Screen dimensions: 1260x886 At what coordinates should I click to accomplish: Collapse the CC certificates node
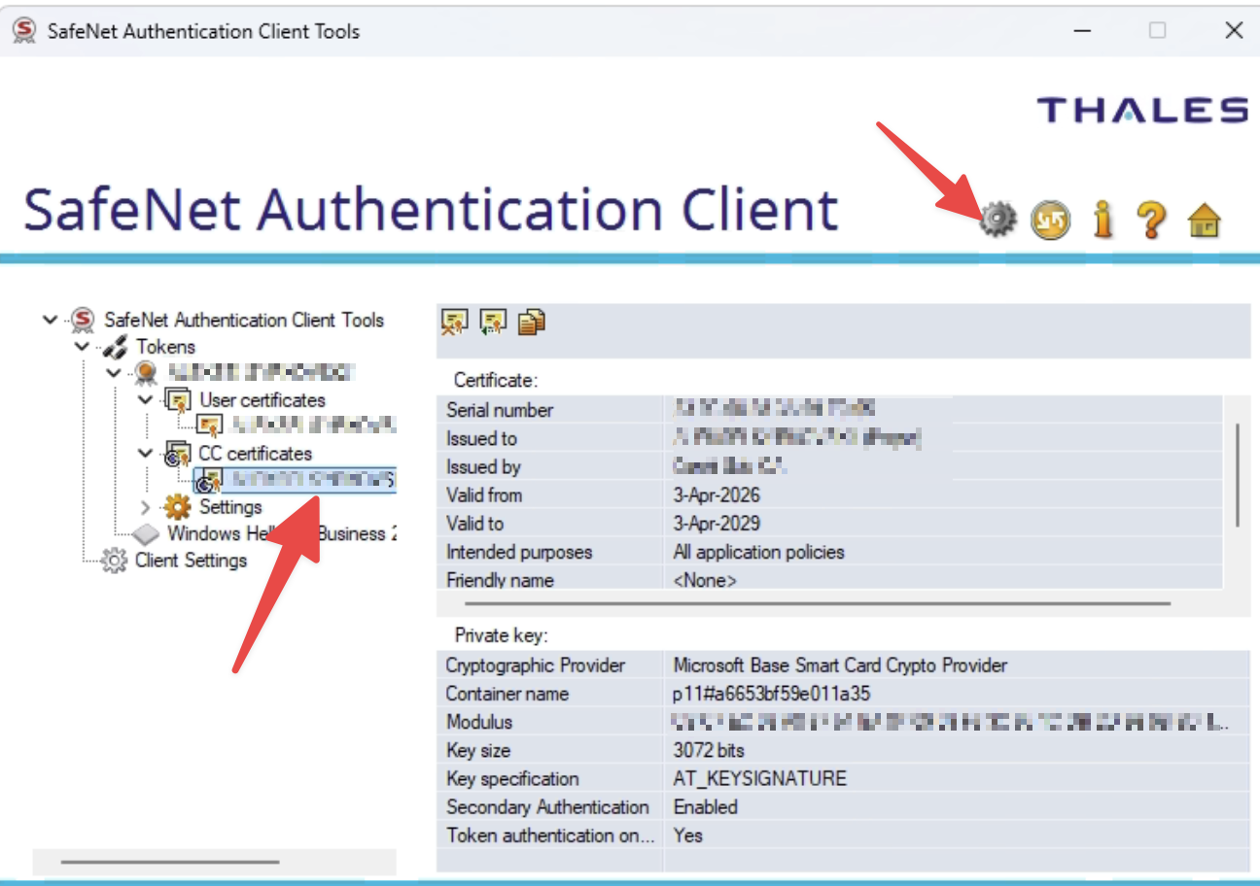tap(145, 454)
